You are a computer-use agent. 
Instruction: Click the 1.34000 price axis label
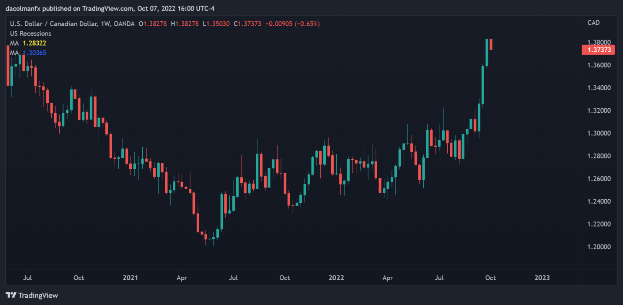(599, 88)
